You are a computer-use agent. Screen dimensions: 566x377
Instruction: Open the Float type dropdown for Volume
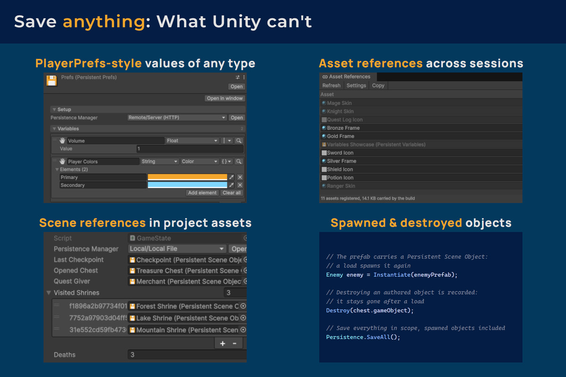pos(192,140)
